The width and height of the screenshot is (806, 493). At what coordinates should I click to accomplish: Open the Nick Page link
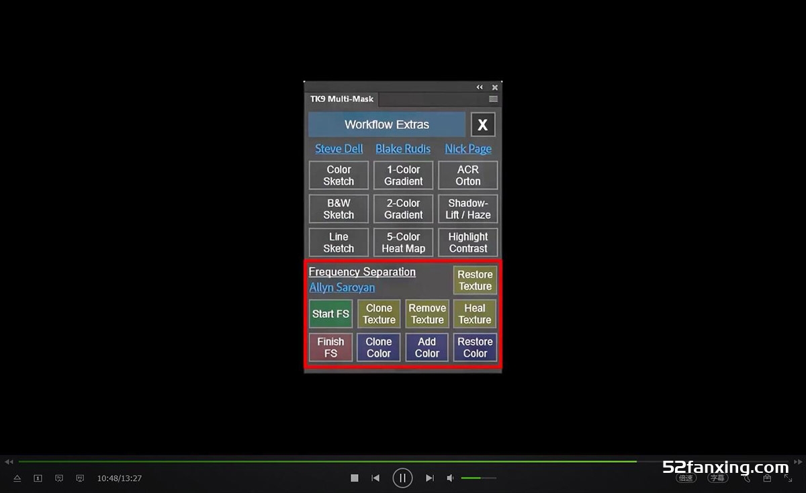click(468, 149)
